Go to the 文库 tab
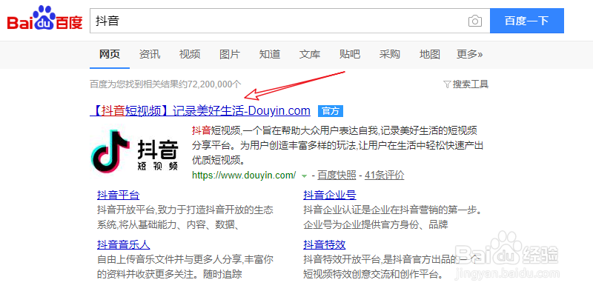 click(x=310, y=54)
